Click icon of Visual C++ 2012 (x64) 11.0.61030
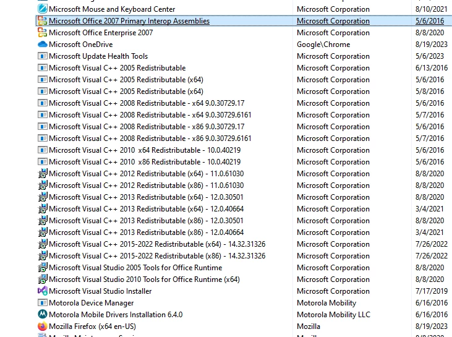The height and width of the screenshot is (337, 452). tap(43, 174)
